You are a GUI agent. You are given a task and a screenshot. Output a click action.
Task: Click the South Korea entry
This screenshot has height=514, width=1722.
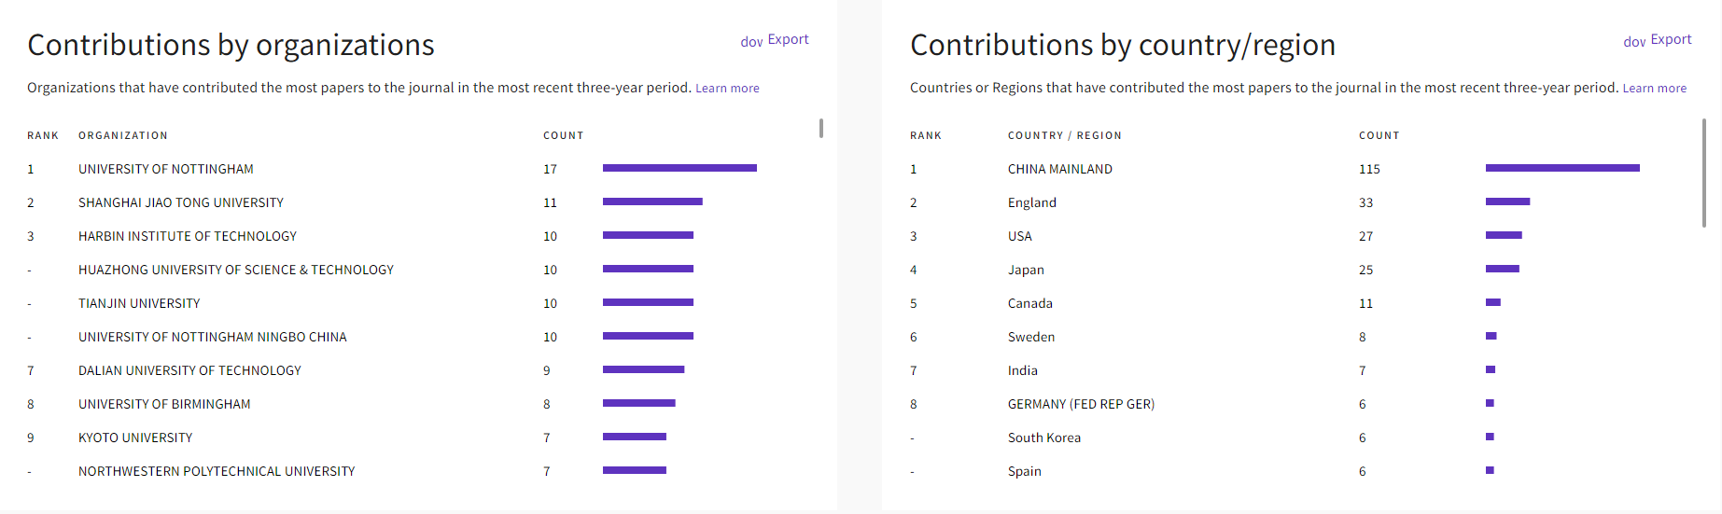click(1043, 438)
